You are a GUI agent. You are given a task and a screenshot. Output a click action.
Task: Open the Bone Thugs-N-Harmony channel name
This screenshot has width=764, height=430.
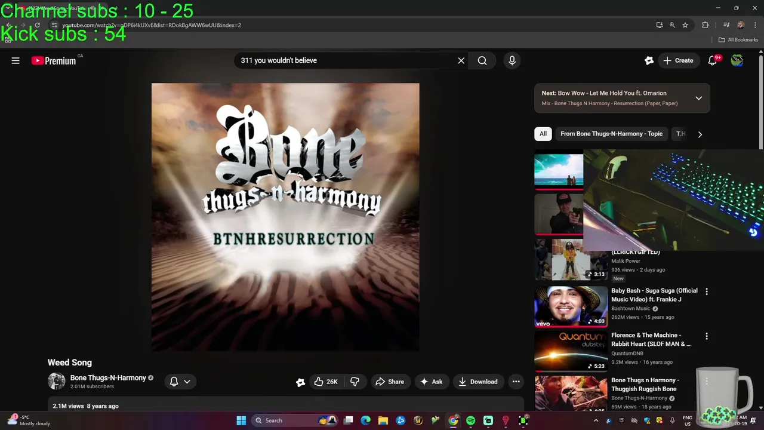tap(108, 377)
